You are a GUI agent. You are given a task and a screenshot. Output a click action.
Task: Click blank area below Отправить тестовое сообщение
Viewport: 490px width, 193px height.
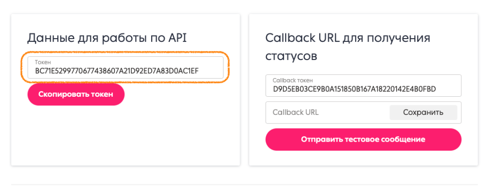364,158
